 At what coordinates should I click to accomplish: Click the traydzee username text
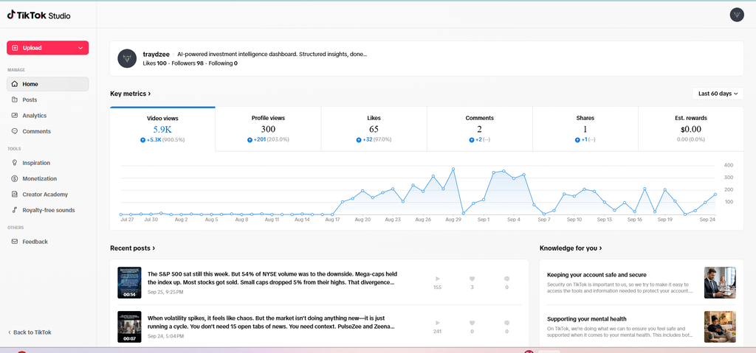point(157,55)
